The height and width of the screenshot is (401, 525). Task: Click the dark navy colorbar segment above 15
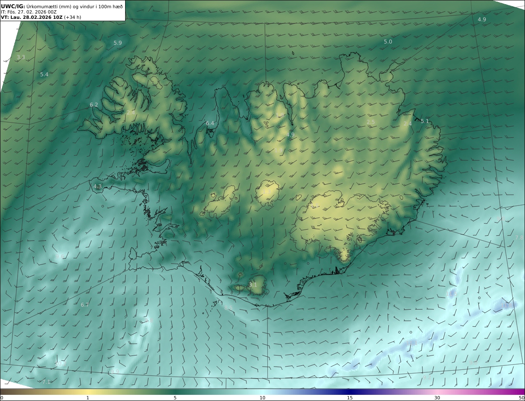[x=350, y=392]
